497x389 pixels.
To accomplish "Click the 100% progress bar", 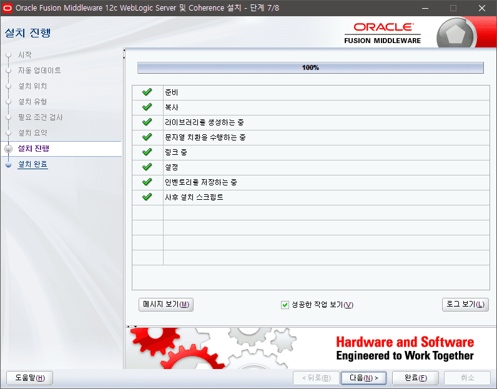I will [x=310, y=67].
